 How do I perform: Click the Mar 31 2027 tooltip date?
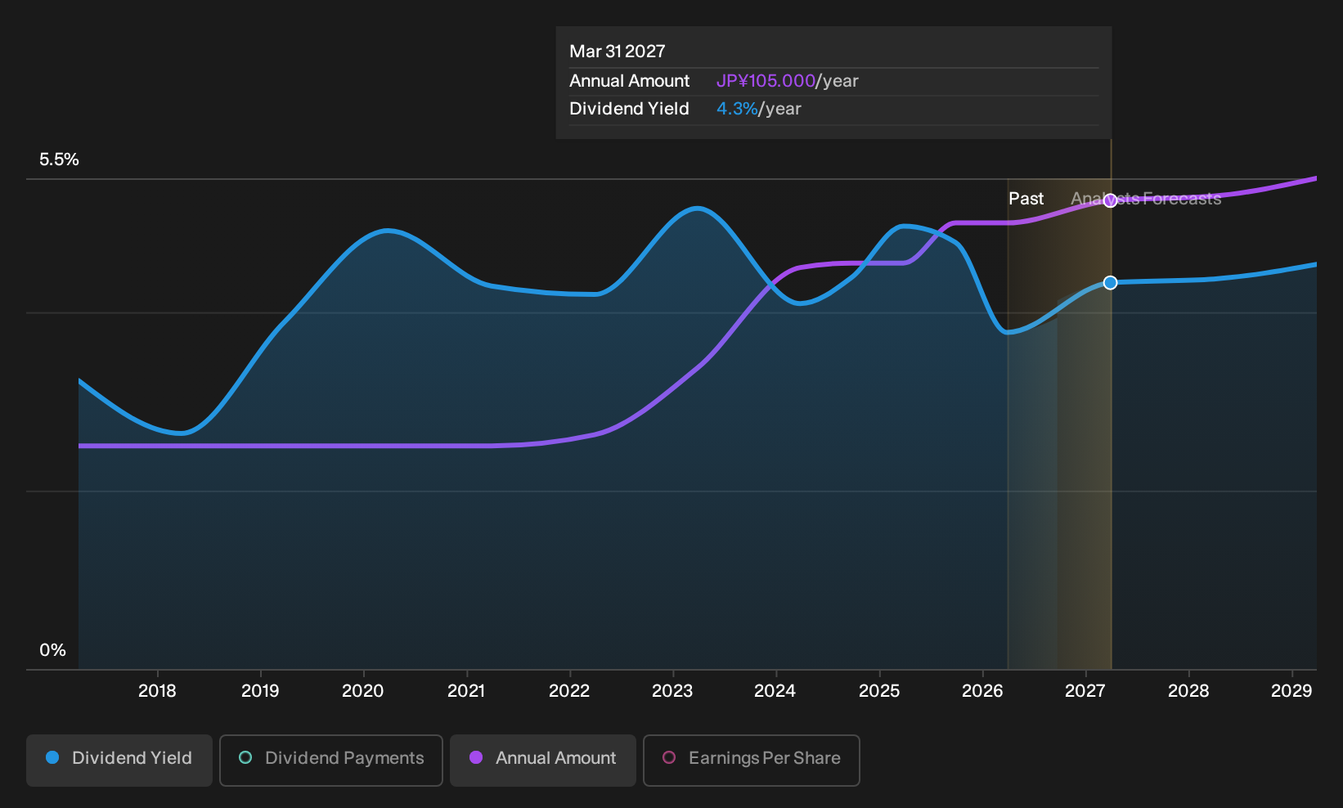click(x=618, y=52)
